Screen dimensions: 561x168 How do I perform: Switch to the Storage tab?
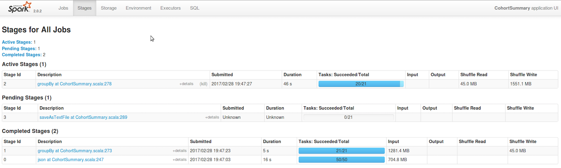pos(108,8)
